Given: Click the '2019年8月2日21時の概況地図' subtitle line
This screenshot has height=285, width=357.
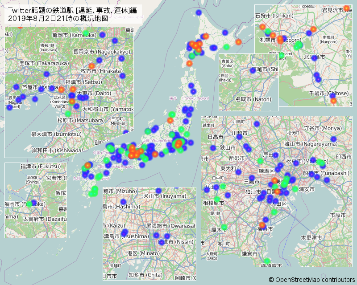Looking at the screenshot, I should [x=58, y=18].
